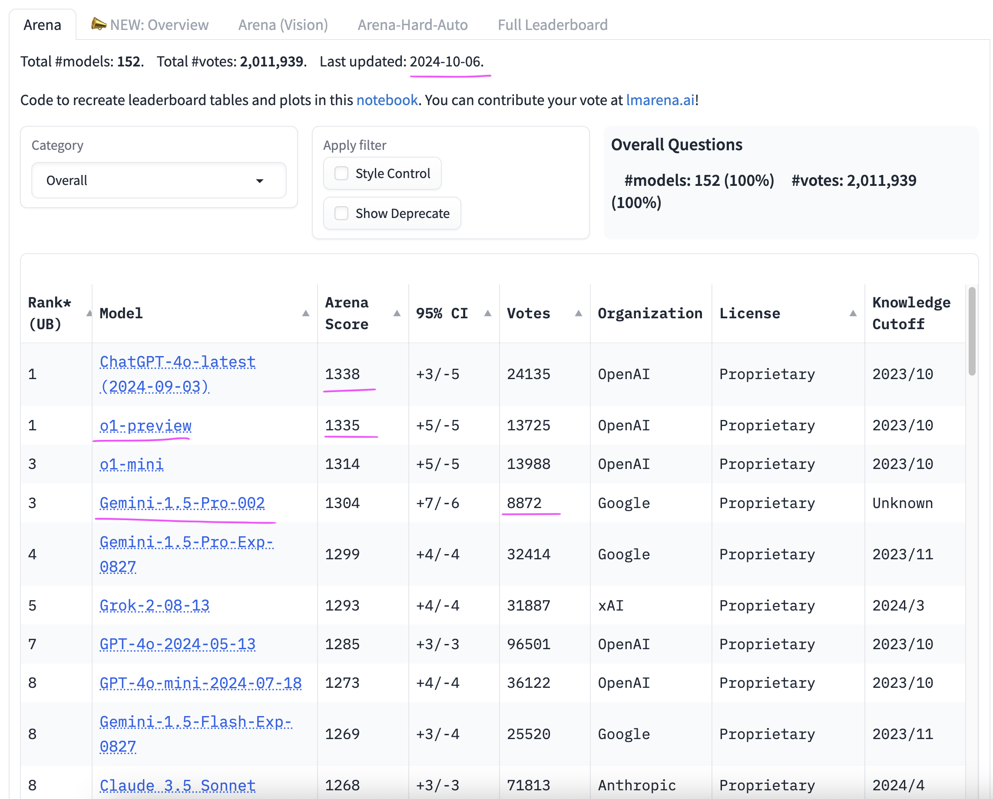This screenshot has height=799, width=993.
Task: Click the Organization column header
Action: point(650,314)
